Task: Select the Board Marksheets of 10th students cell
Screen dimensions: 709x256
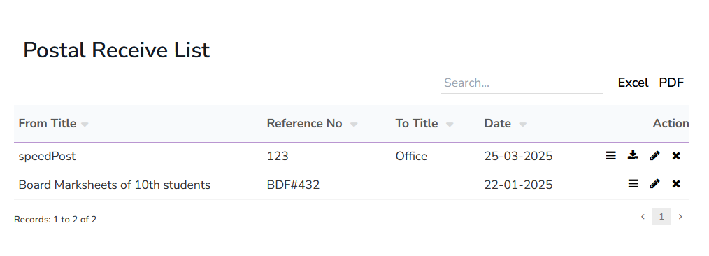Action: (x=115, y=185)
